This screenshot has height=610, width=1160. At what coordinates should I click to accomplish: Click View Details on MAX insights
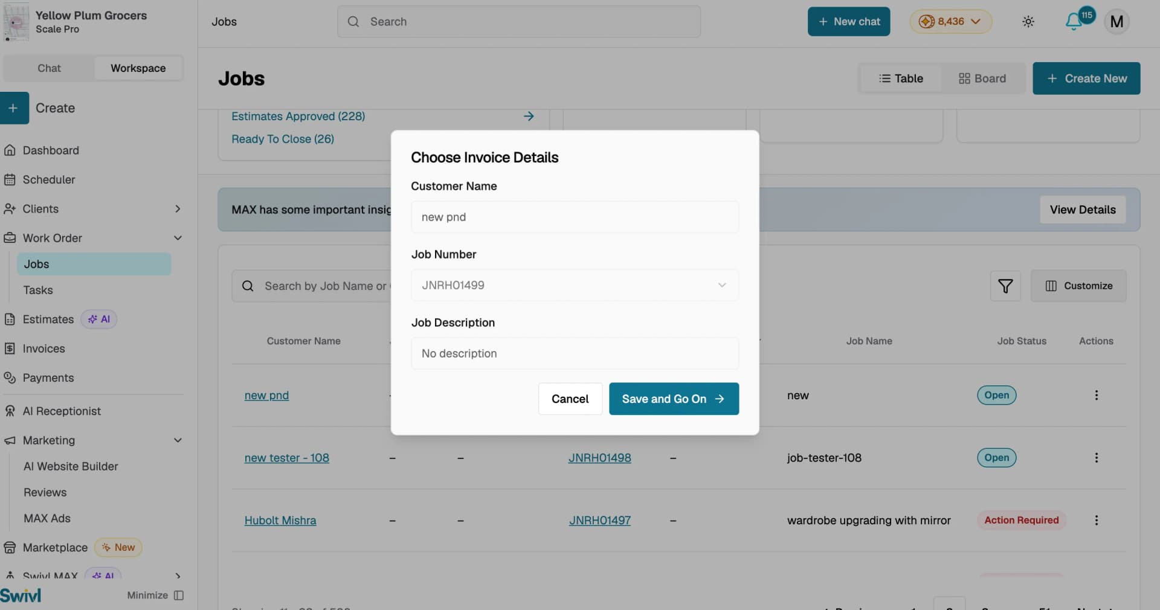[1083, 210]
